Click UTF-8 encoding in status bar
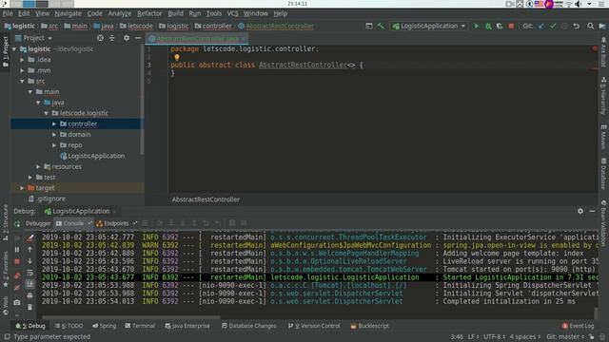Viewport: 609px width, 342px height. pos(494,336)
